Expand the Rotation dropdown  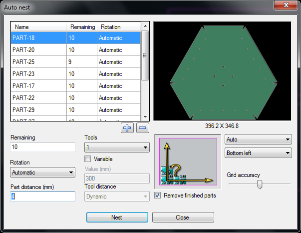42,172
